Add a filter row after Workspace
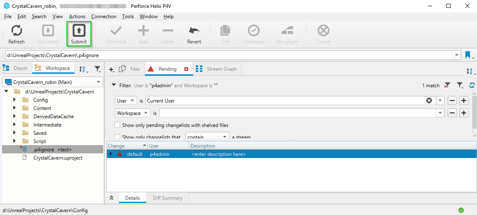 [464, 113]
